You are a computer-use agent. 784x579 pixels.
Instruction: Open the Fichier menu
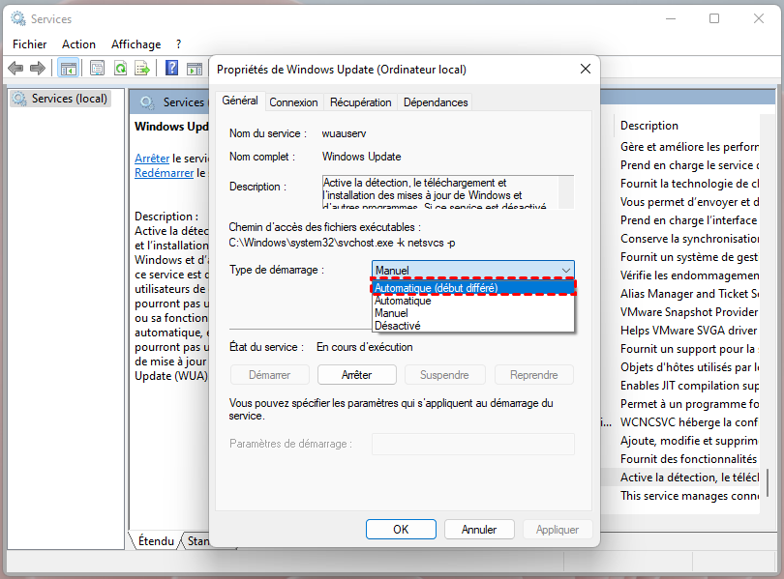[29, 44]
